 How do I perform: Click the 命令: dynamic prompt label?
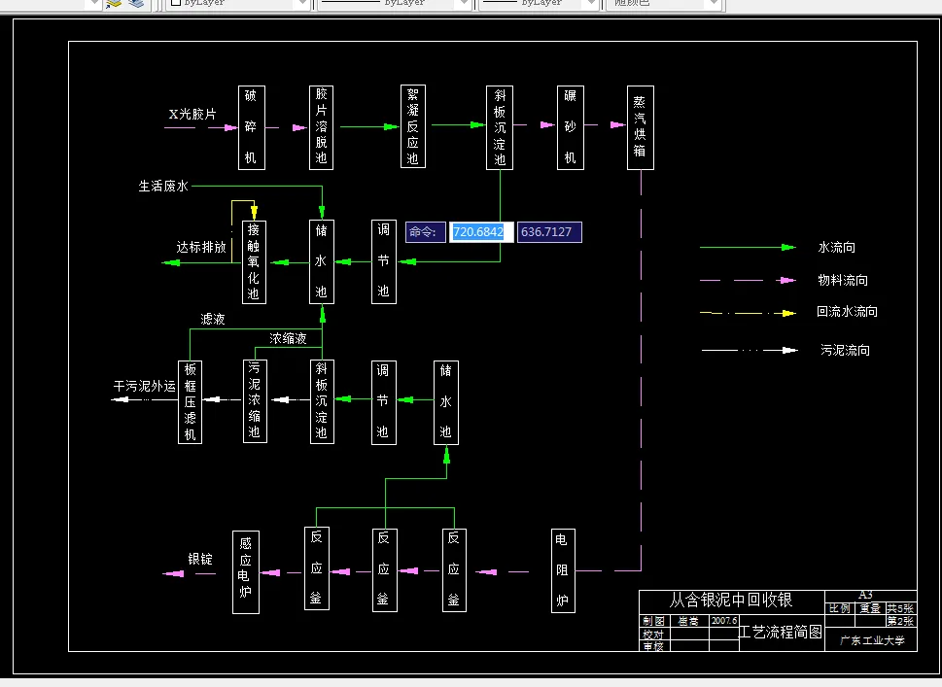[x=426, y=232]
